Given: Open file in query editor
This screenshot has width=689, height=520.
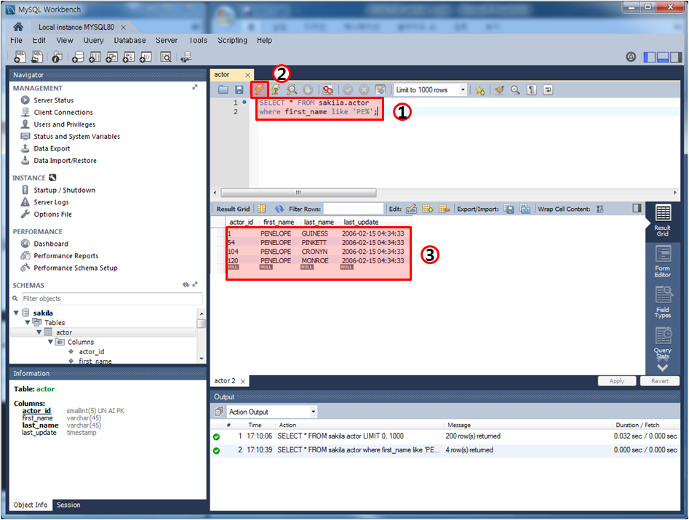Looking at the screenshot, I should (x=223, y=90).
